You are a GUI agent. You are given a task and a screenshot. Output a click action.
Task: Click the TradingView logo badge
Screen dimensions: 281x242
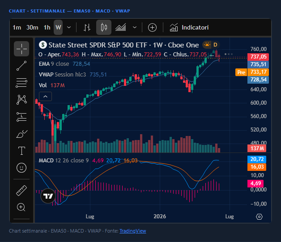click(x=48, y=196)
